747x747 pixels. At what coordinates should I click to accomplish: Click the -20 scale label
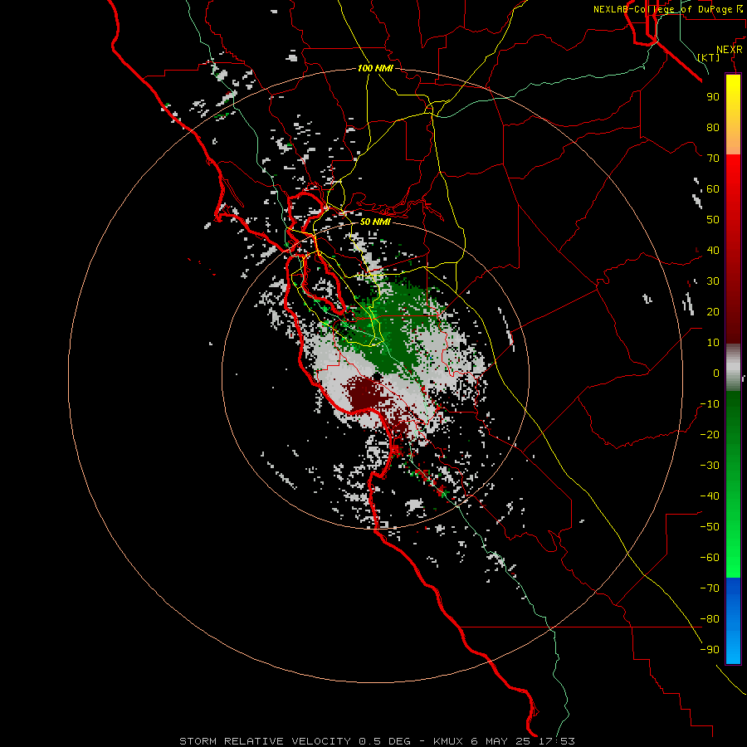coord(710,434)
